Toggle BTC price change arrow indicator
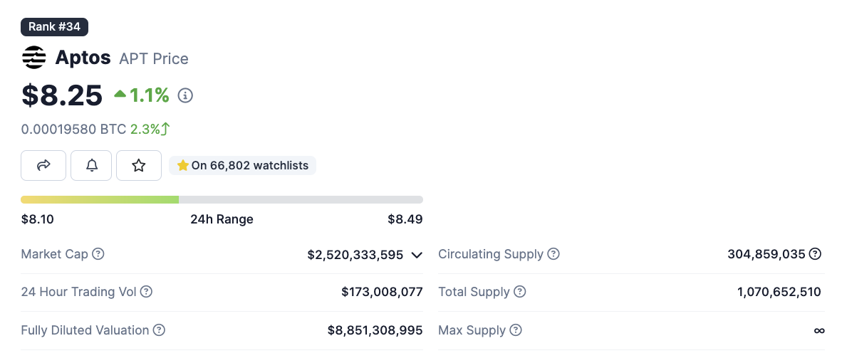This screenshot has height=363, width=842. tap(165, 129)
